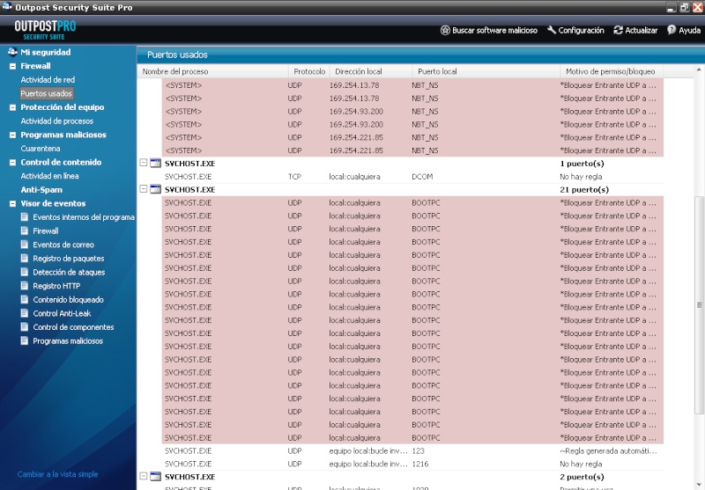Image resolution: width=705 pixels, height=490 pixels.
Task: Click the Outpost app icon in title bar
Action: point(7,7)
